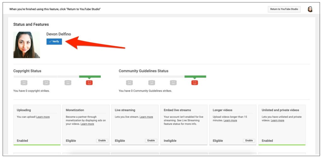Click the smirk face icon under Copyright Status
This screenshot has width=323, height=160.
click(x=46, y=83)
